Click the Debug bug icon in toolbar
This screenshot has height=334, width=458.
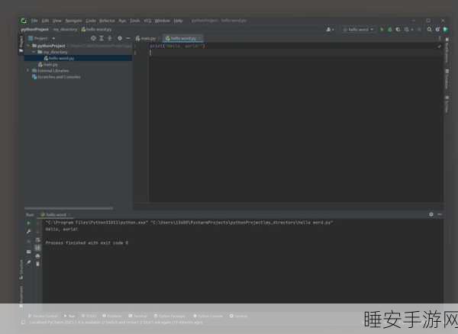click(389, 30)
